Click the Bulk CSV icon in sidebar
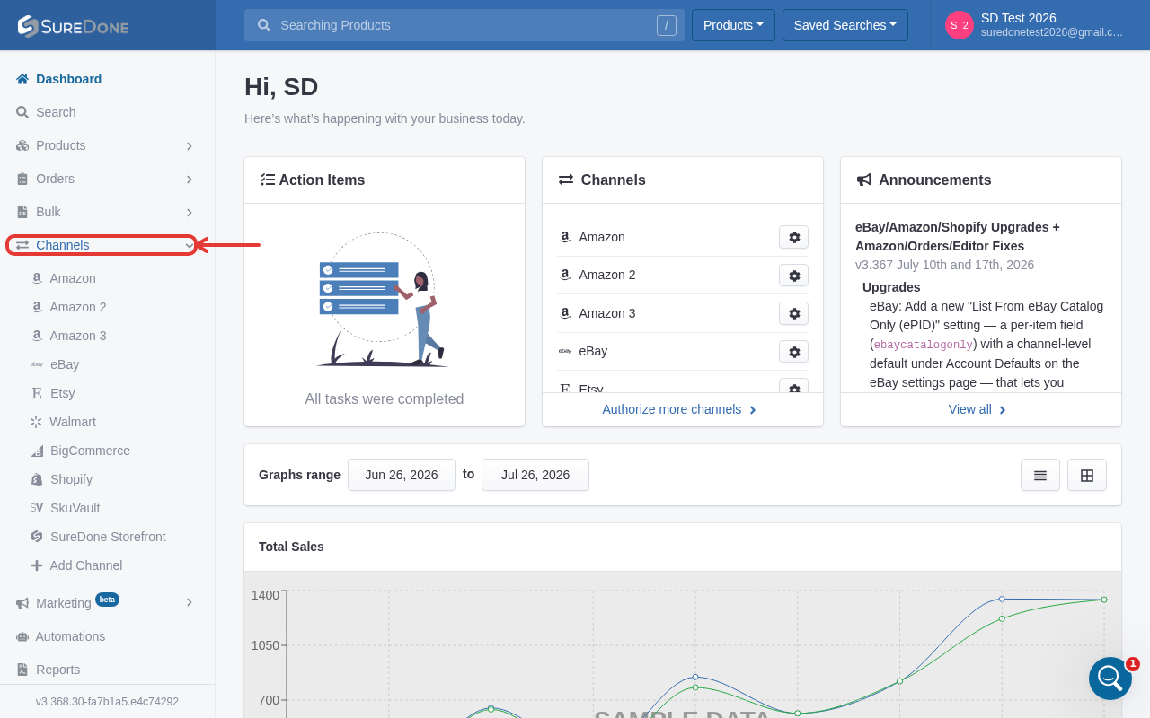This screenshot has height=718, width=1150. point(22,212)
